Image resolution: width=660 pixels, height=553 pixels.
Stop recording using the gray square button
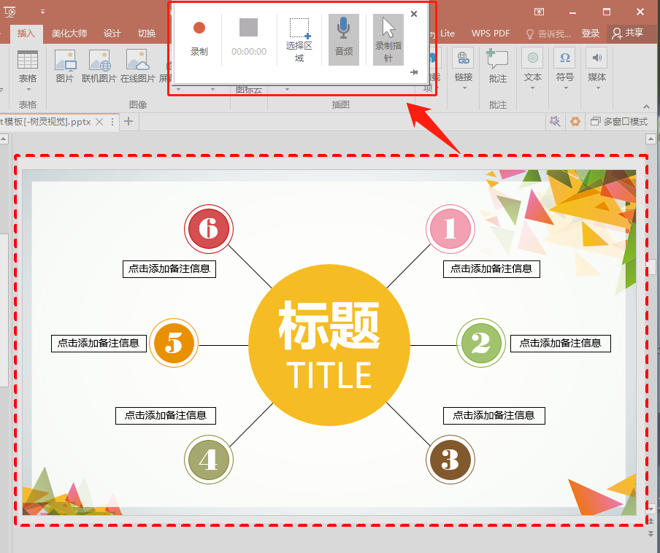point(248,28)
